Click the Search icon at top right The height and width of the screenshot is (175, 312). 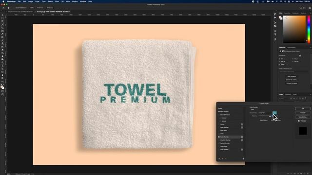pos(301,8)
